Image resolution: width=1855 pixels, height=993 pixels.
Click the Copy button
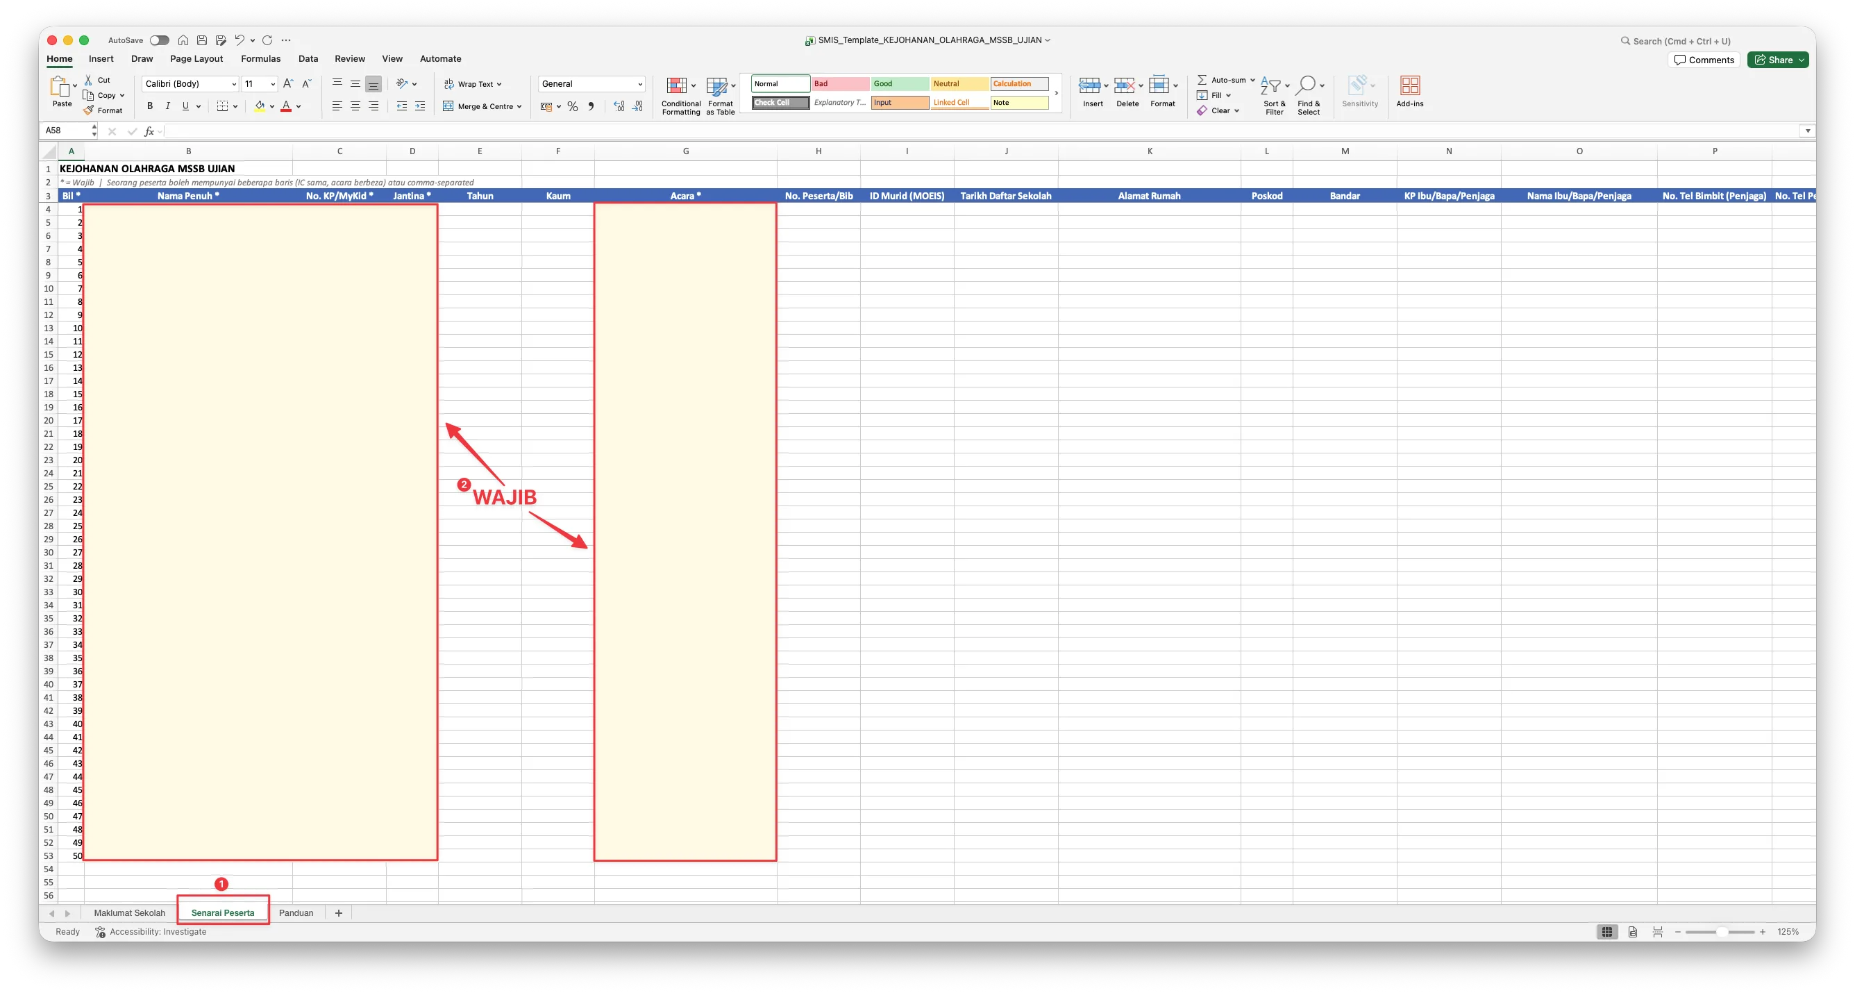coord(99,95)
